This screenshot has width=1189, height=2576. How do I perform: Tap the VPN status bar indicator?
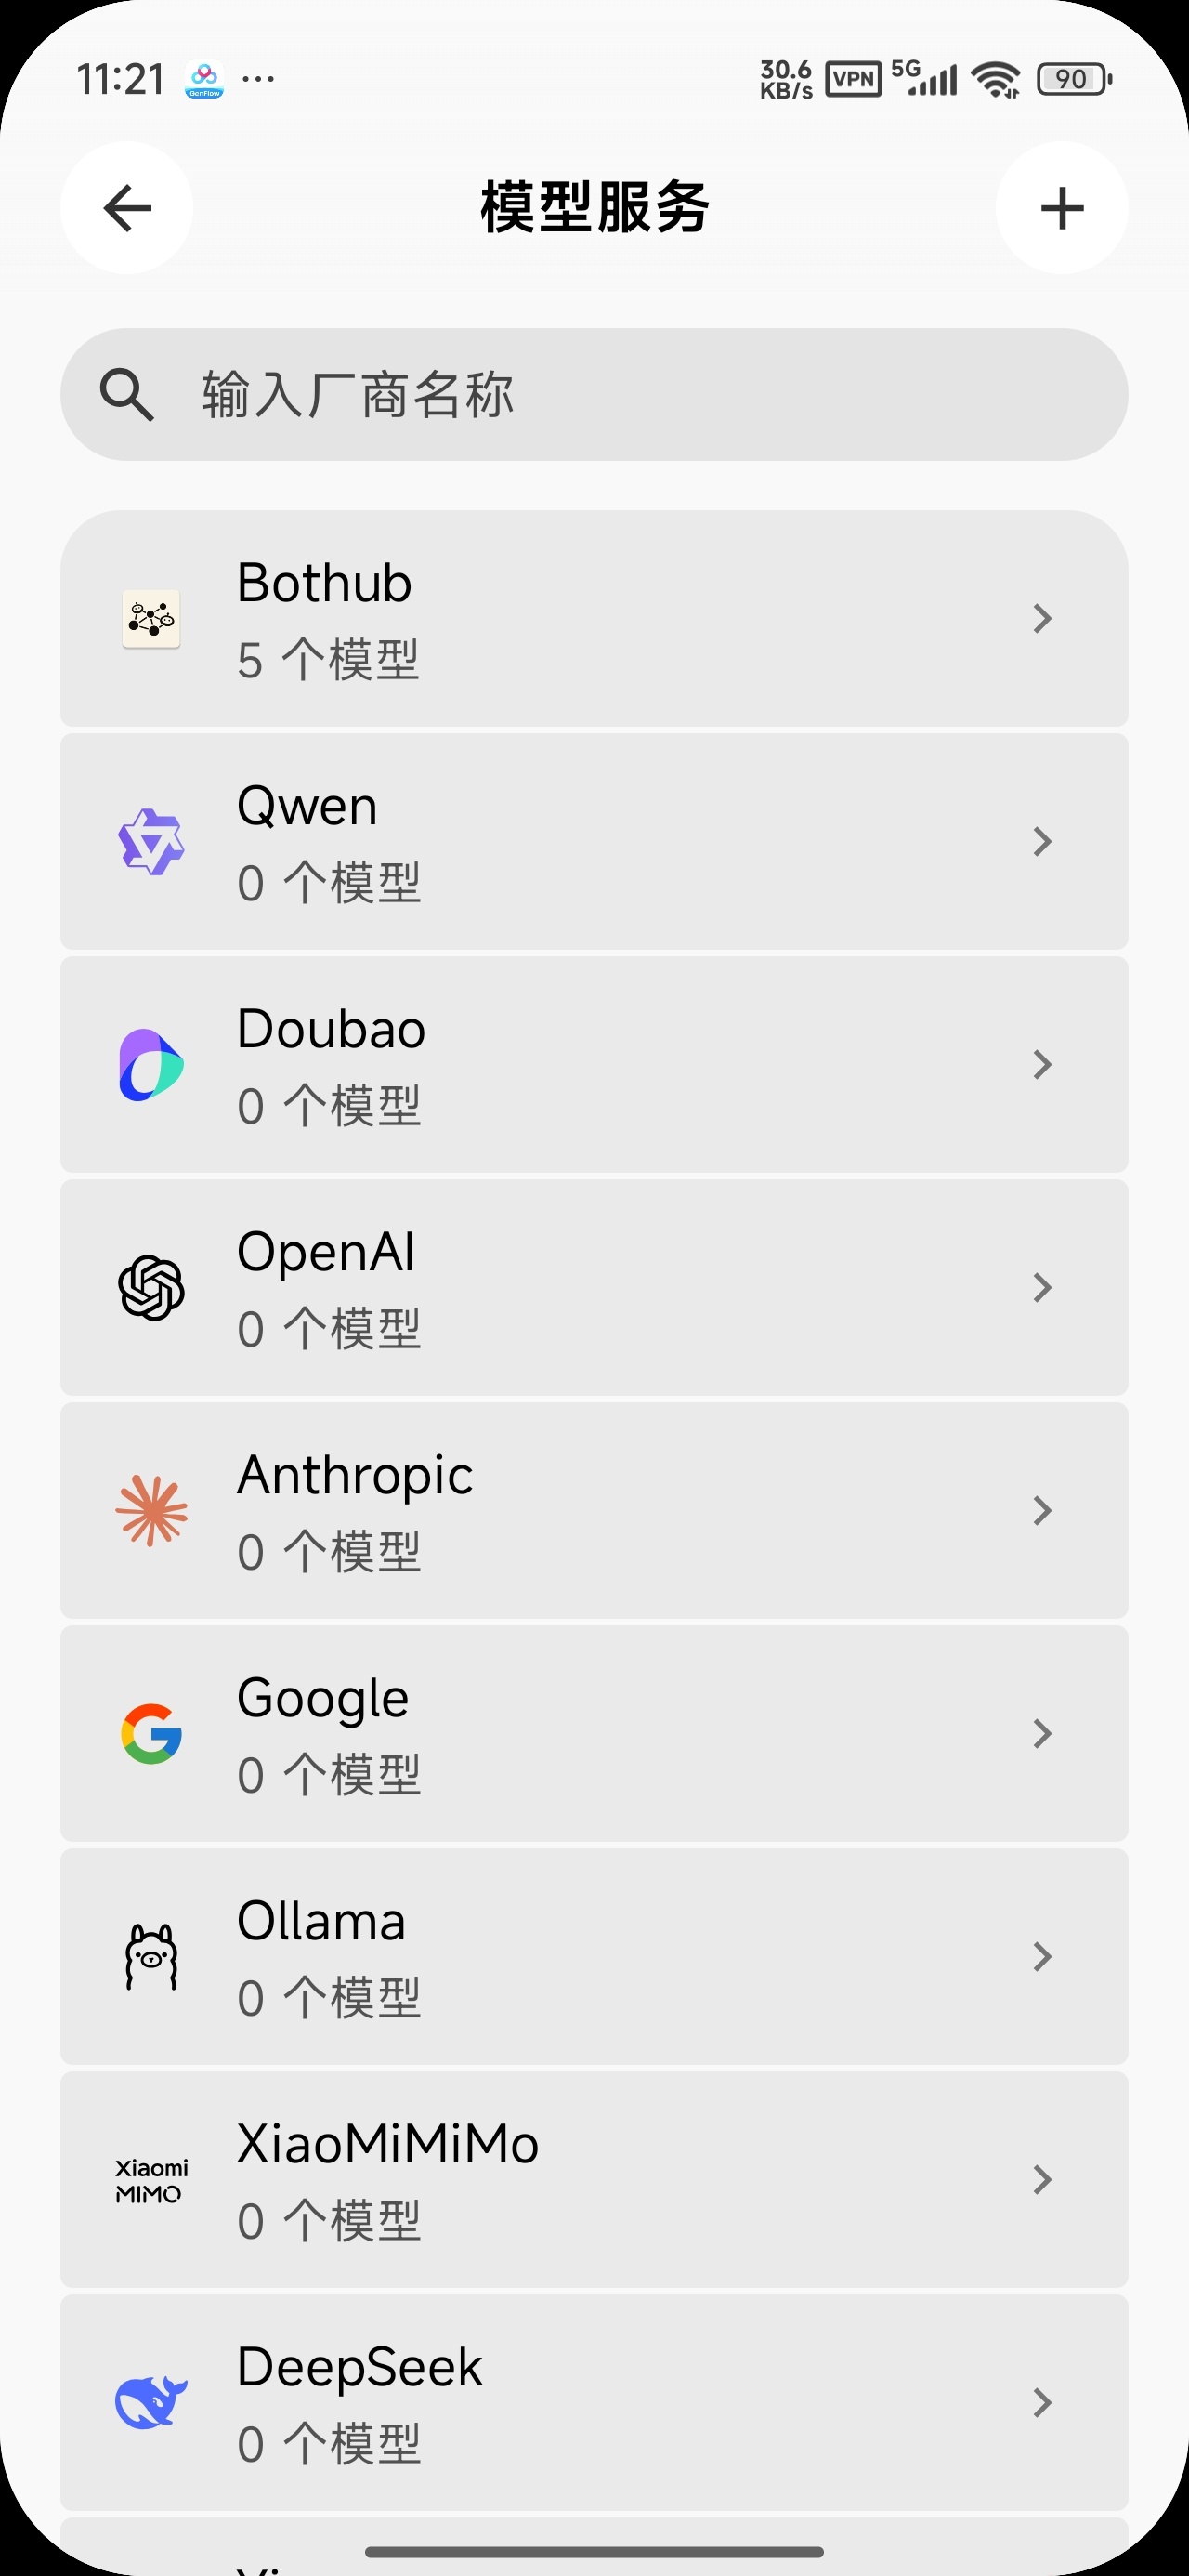tap(853, 79)
